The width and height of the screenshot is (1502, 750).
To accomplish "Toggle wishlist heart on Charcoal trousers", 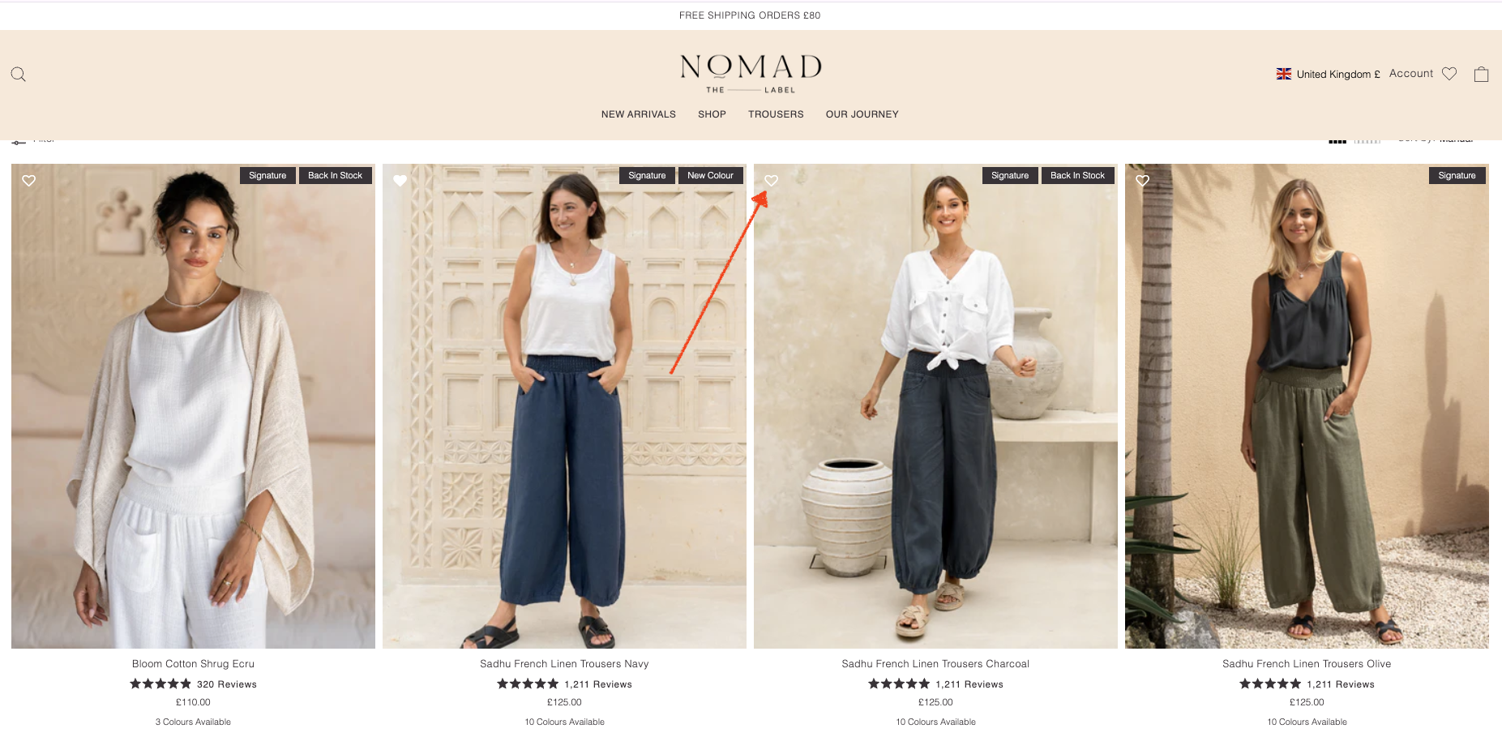I will (772, 181).
